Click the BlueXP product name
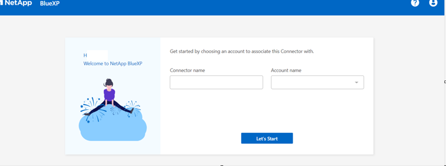This screenshot has height=166, width=446. click(x=50, y=4)
